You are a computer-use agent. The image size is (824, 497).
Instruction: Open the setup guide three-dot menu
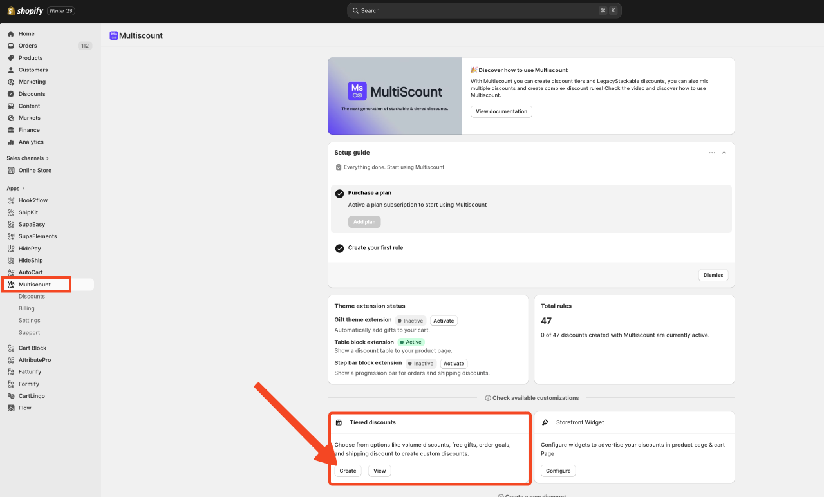711,153
